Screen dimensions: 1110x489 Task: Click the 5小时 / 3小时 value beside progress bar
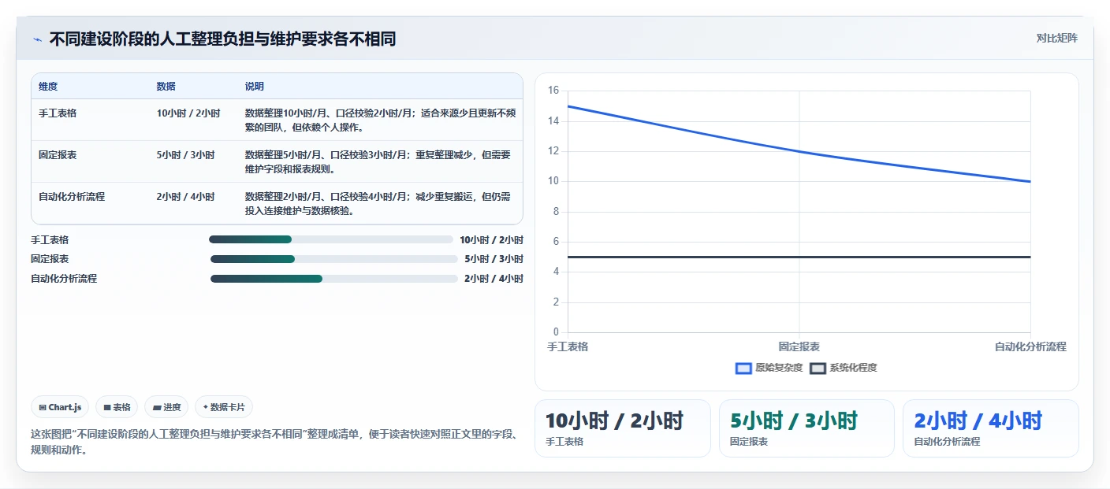coord(494,259)
